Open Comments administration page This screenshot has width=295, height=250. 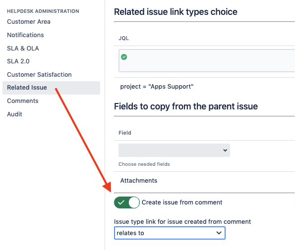(23, 101)
